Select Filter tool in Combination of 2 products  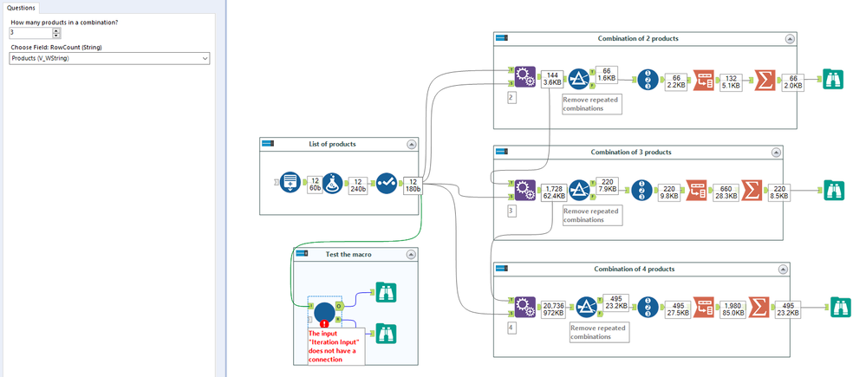tap(579, 79)
